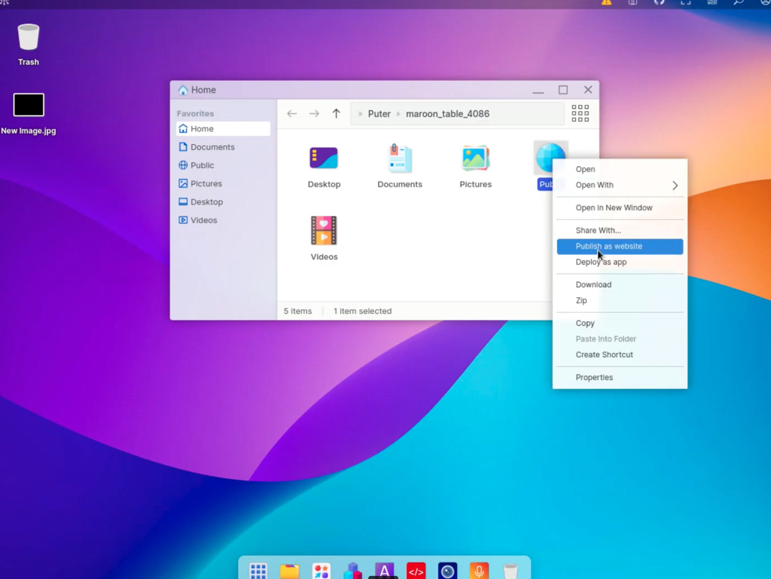Click the Puter breadcrumb in path bar

(x=379, y=114)
